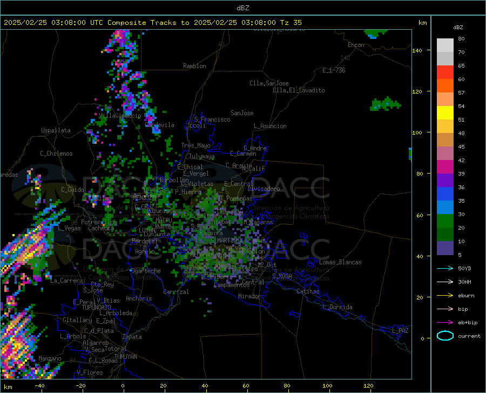
Task: Select the light blue 30-35 dBZ swatch
Action: 445,208
